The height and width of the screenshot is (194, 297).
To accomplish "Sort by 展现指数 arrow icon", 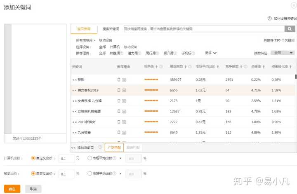I will 185,66.
